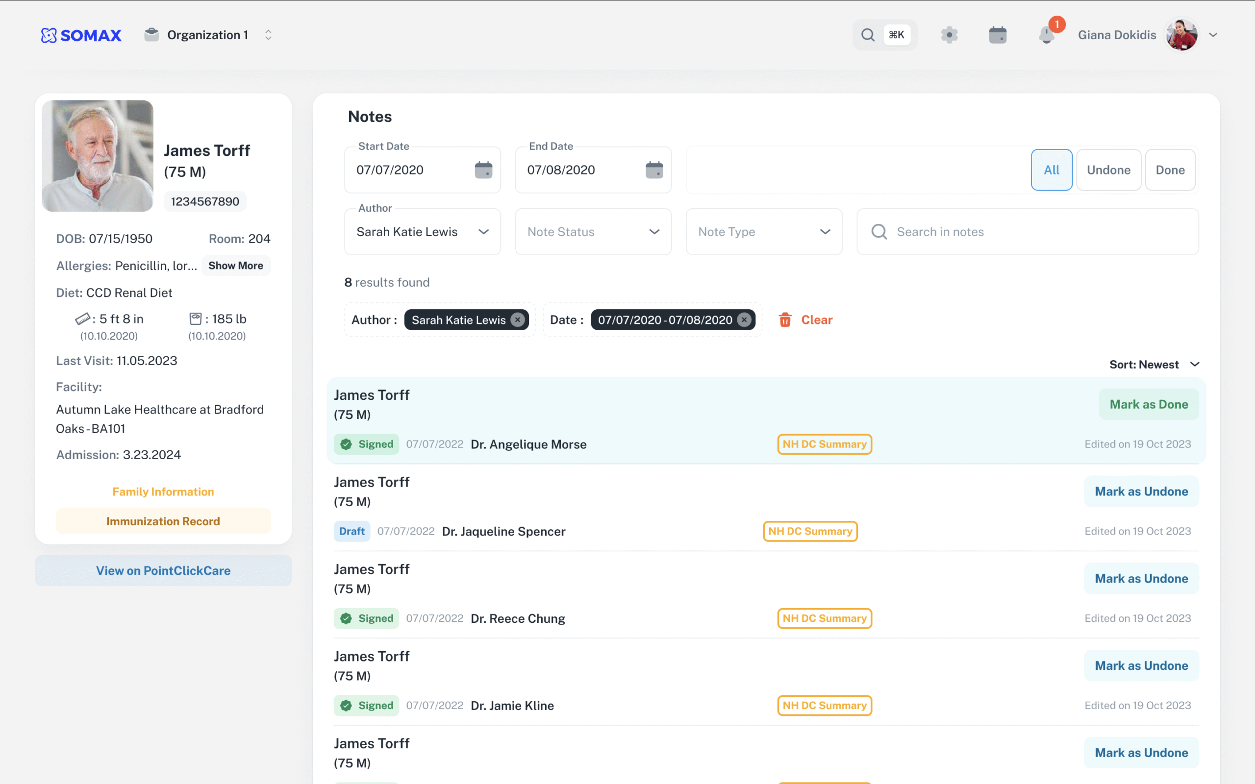Change the Sort: Newest ordering
Viewport: 1255px width, 784px height.
(x=1154, y=365)
